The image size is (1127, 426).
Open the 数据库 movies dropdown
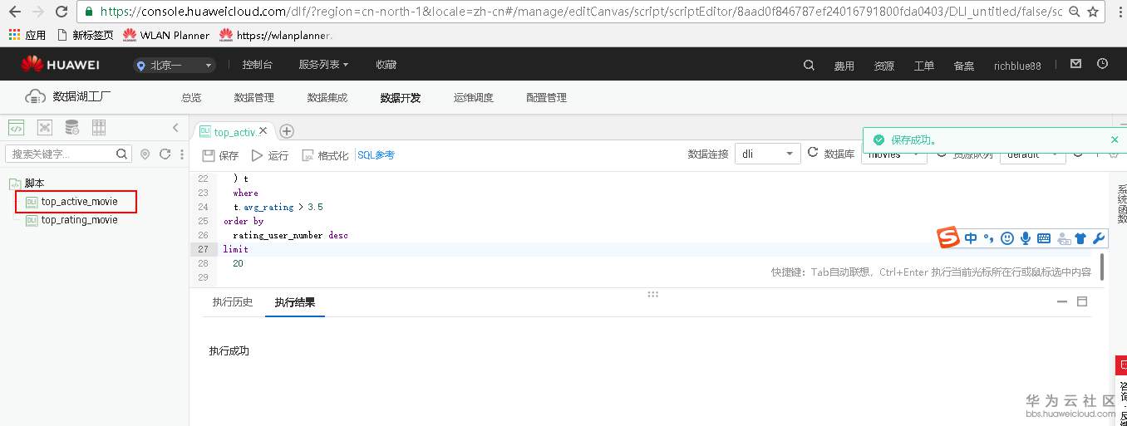tap(893, 154)
